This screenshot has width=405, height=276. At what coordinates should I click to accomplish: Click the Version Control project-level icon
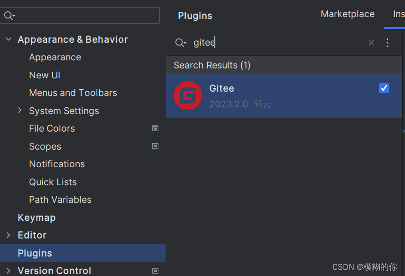pyautogui.click(x=155, y=271)
